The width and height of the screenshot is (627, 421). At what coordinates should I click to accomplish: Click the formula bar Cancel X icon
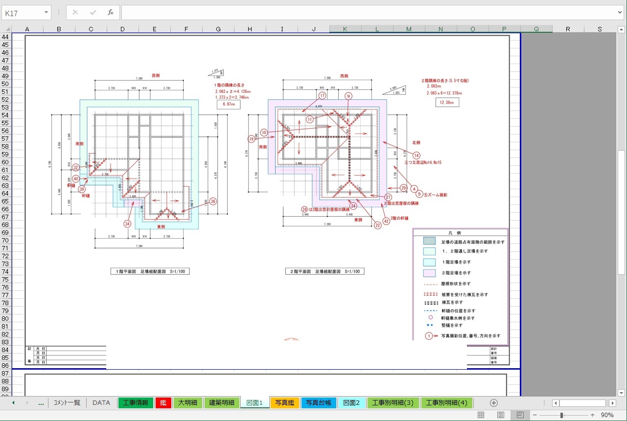[x=75, y=13]
